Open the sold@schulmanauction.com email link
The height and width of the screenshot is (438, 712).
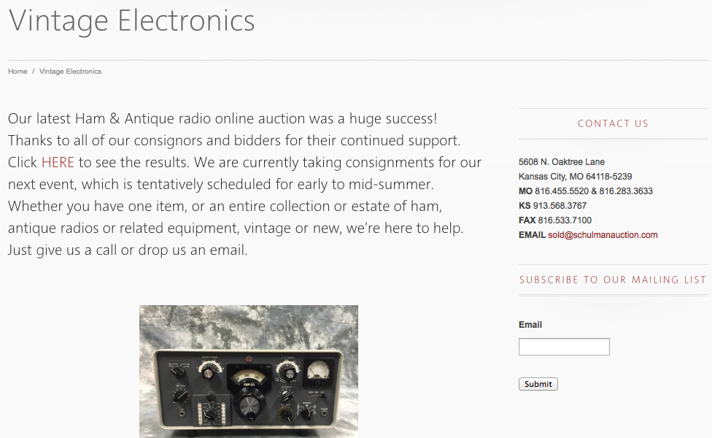click(603, 235)
